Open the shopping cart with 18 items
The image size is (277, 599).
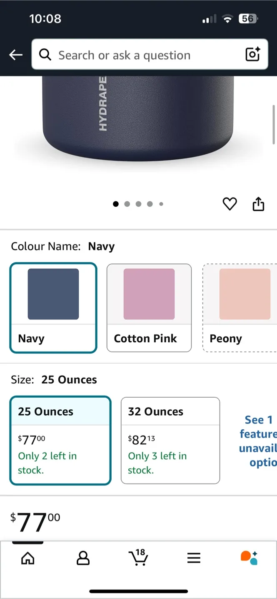point(138,557)
